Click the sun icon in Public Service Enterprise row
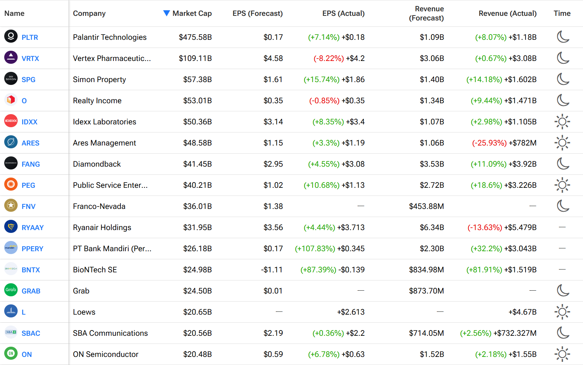This screenshot has height=365, width=583. tap(562, 185)
